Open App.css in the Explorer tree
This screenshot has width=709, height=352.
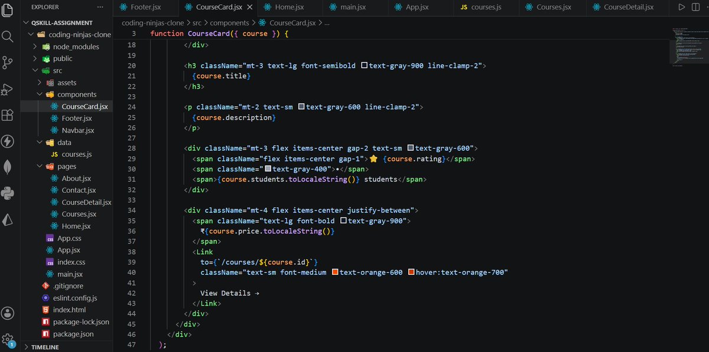click(69, 238)
